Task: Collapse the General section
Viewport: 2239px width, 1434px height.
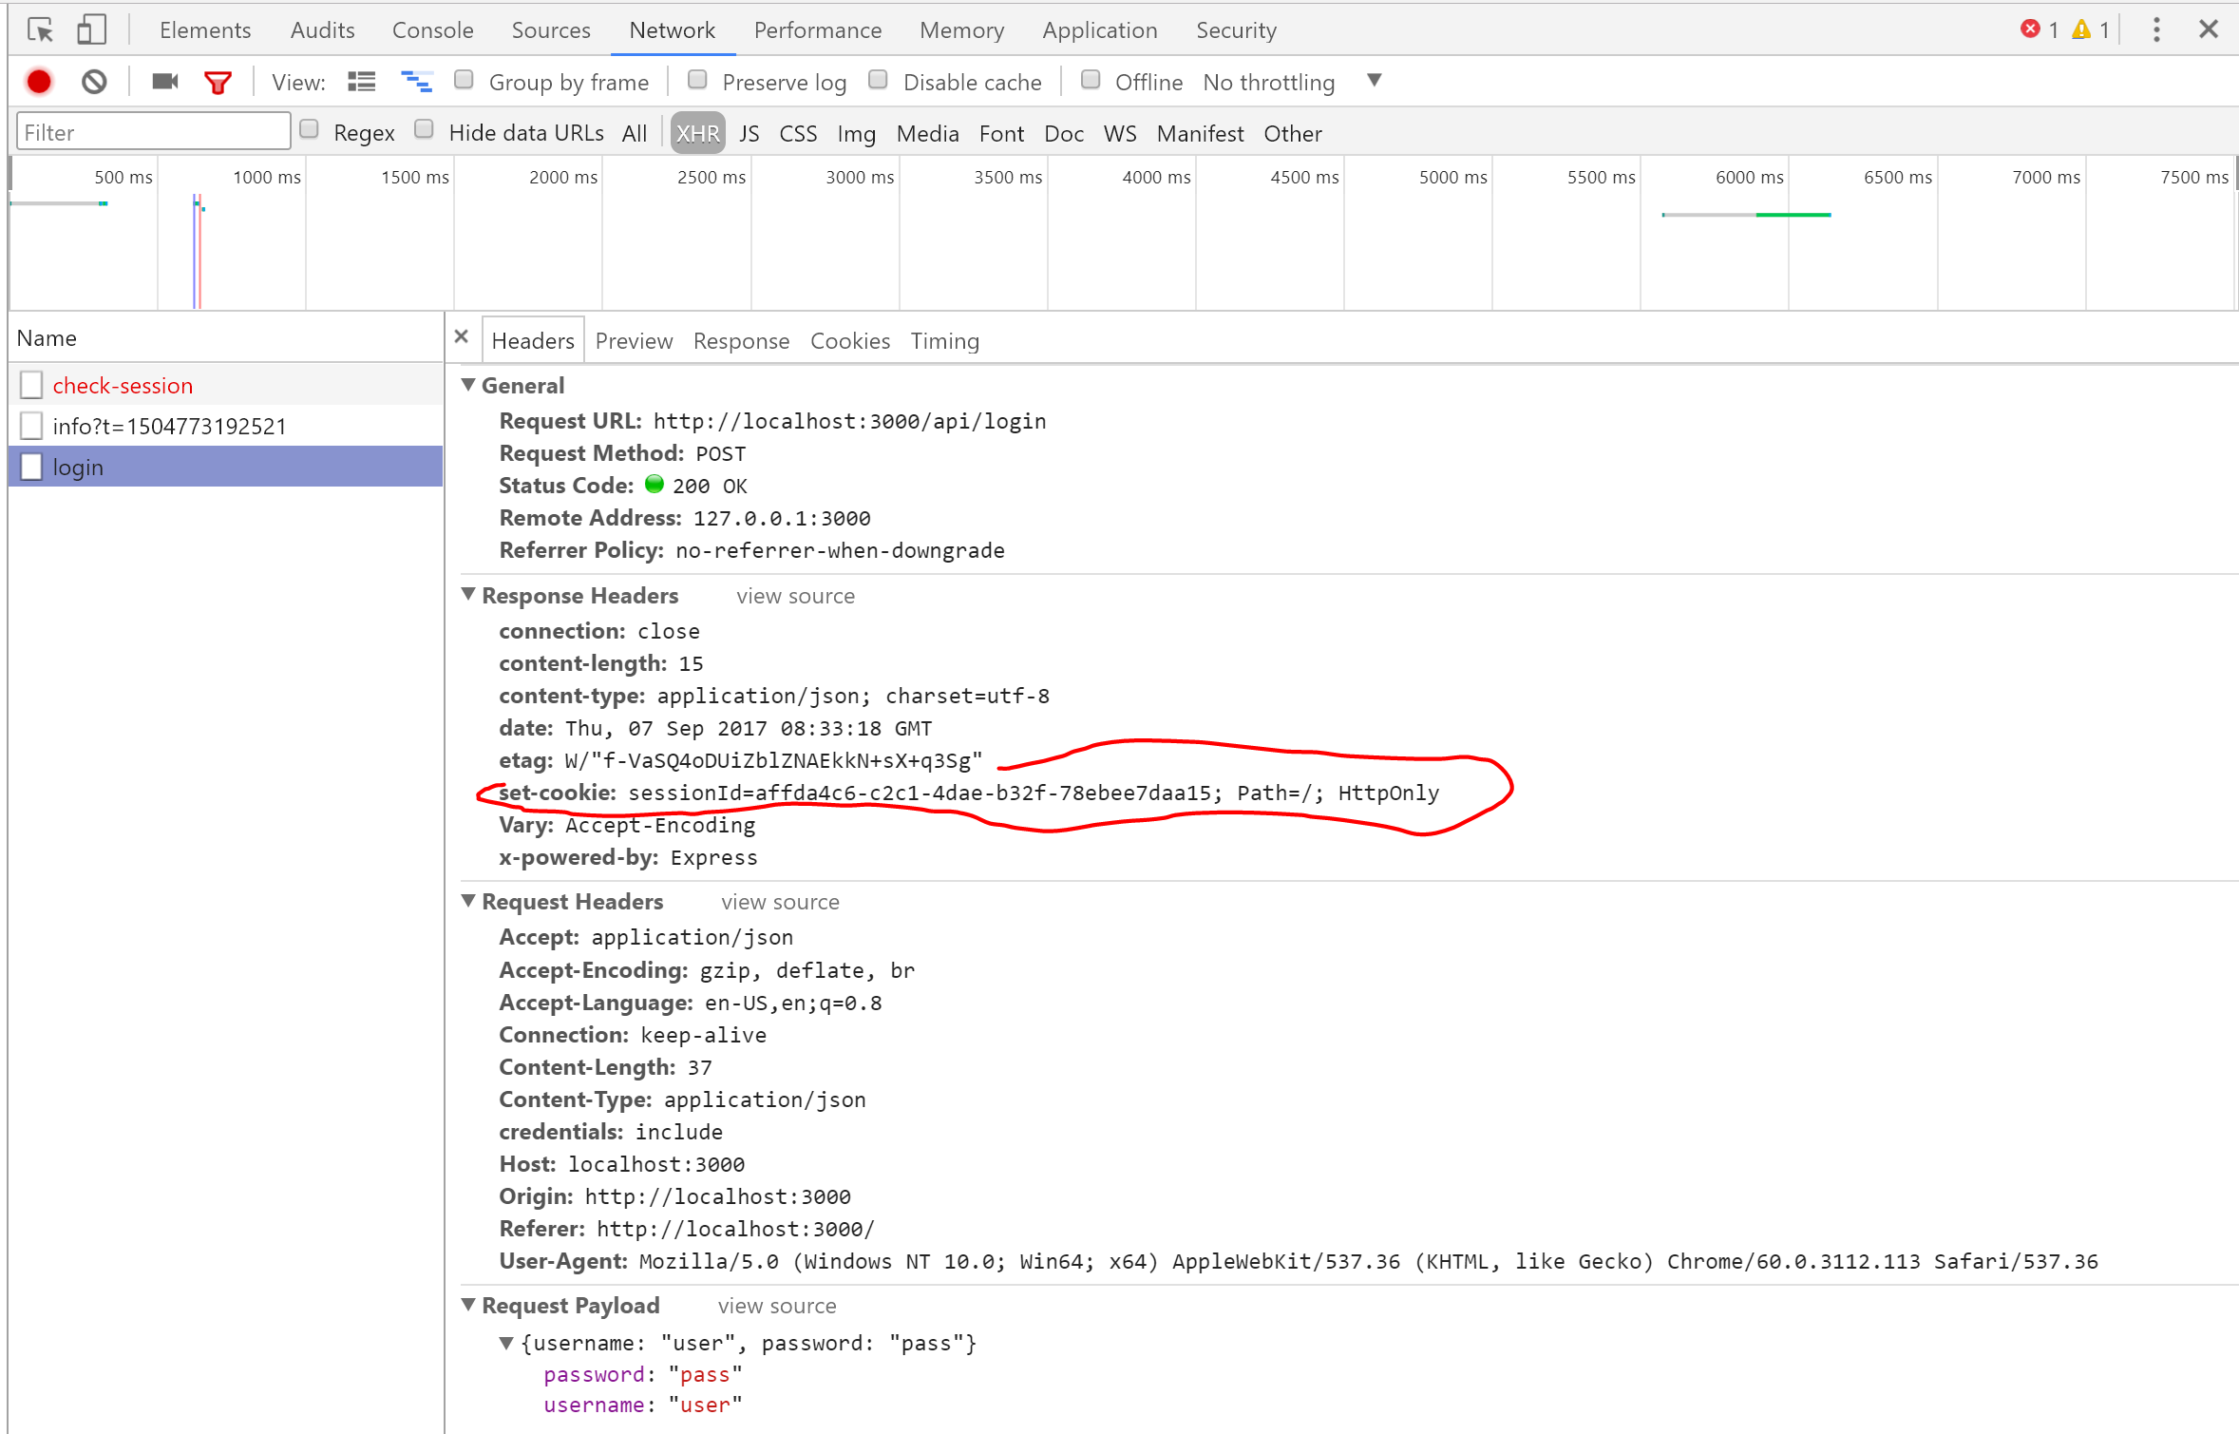Action: pyautogui.click(x=468, y=385)
